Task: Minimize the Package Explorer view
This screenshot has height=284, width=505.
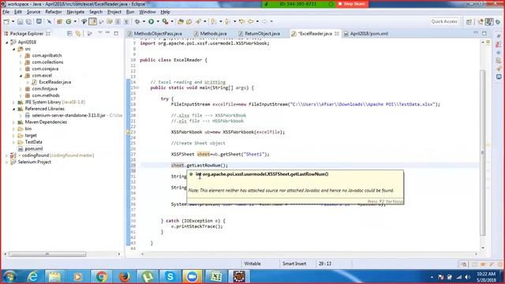Action: pos(108,33)
